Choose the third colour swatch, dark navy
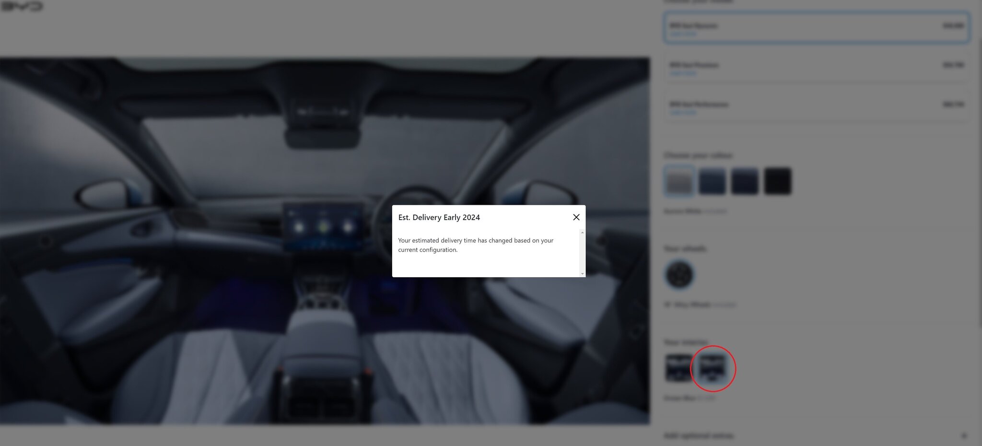 click(x=744, y=181)
